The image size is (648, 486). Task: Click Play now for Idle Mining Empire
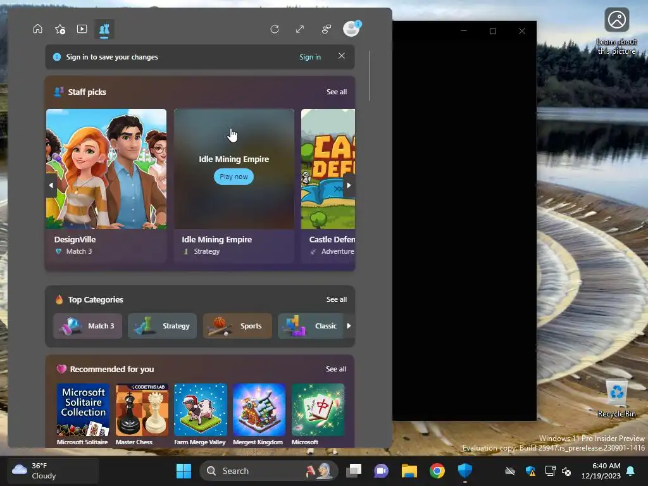(234, 177)
